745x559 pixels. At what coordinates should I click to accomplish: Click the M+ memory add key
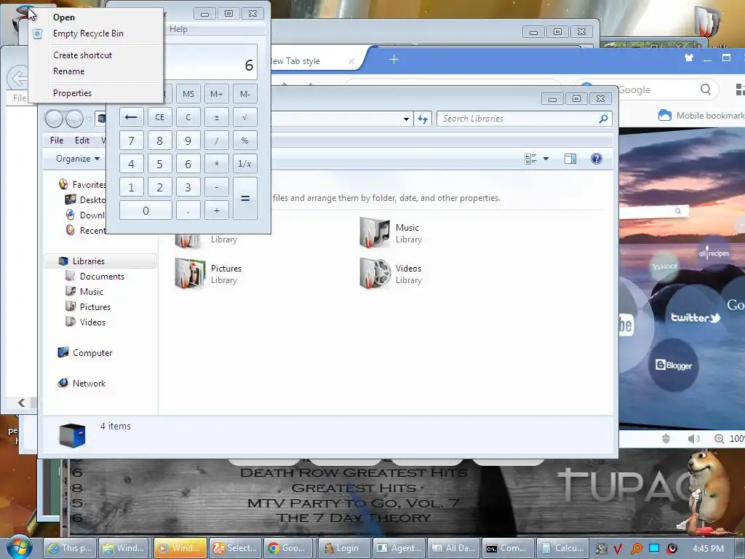217,94
